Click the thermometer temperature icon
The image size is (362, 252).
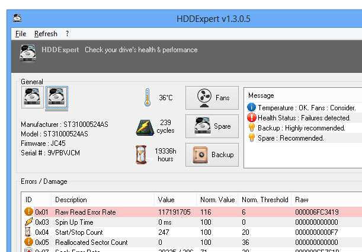click(148, 97)
